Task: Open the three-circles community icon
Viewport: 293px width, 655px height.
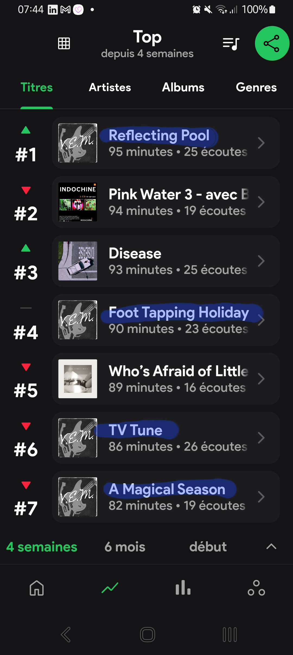Action: (256, 588)
